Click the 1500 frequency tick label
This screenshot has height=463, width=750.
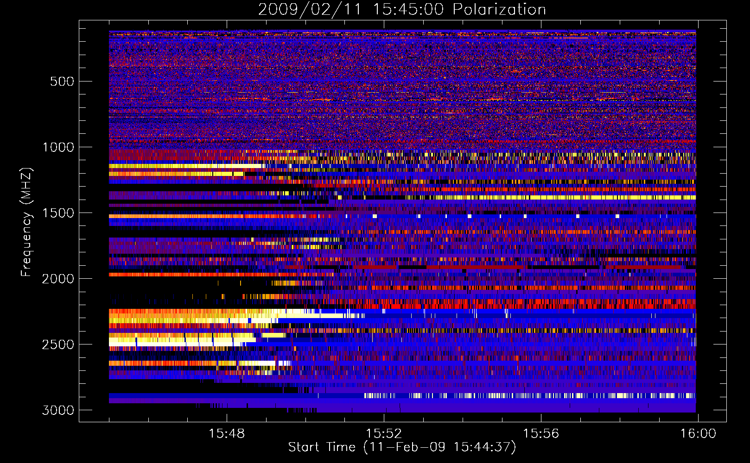tap(58, 213)
